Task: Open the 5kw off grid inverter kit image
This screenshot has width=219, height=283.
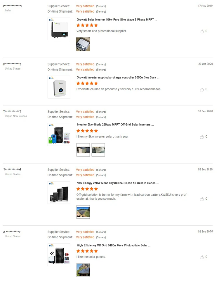Action: tap(59, 134)
